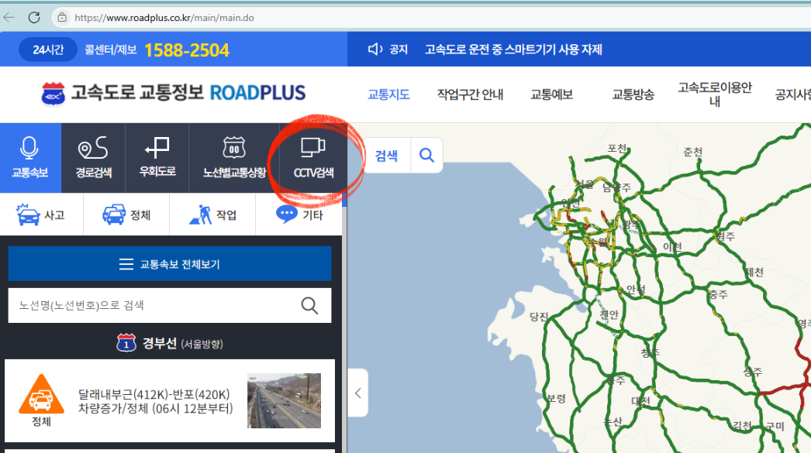Screen dimensions: 811x453
Task: Click the 1588-2504 call center number
Action: point(187,50)
